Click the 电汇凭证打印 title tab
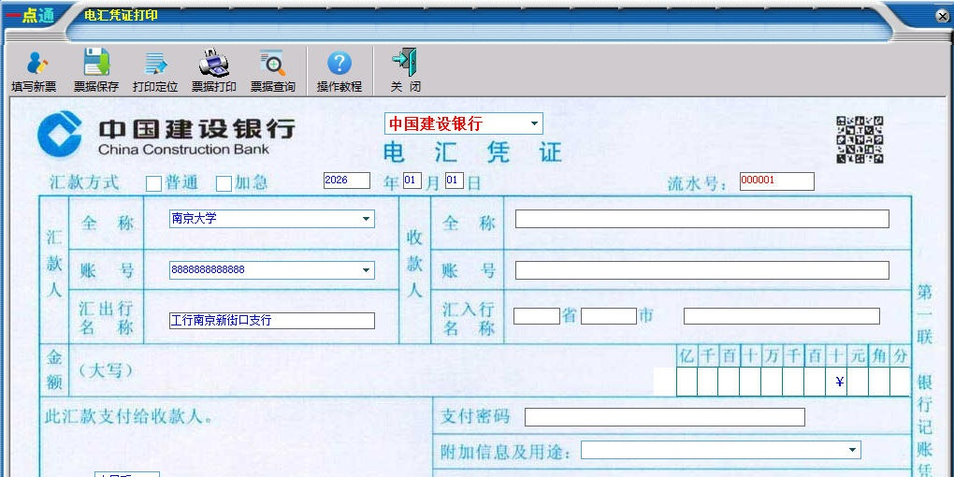 point(121,15)
